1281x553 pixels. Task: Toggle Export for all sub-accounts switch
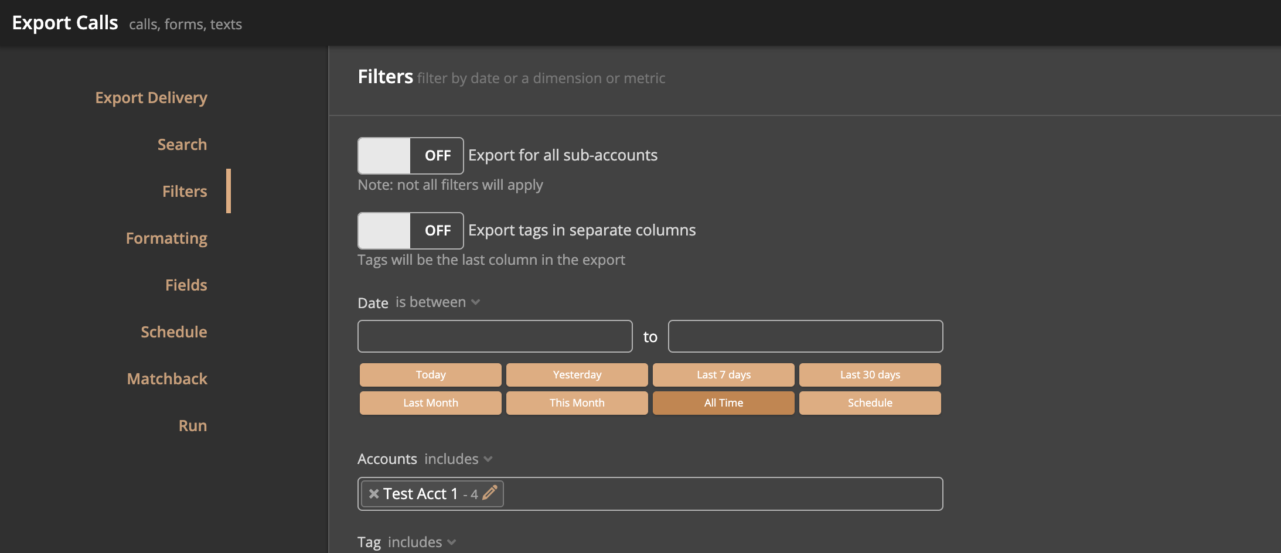(410, 156)
